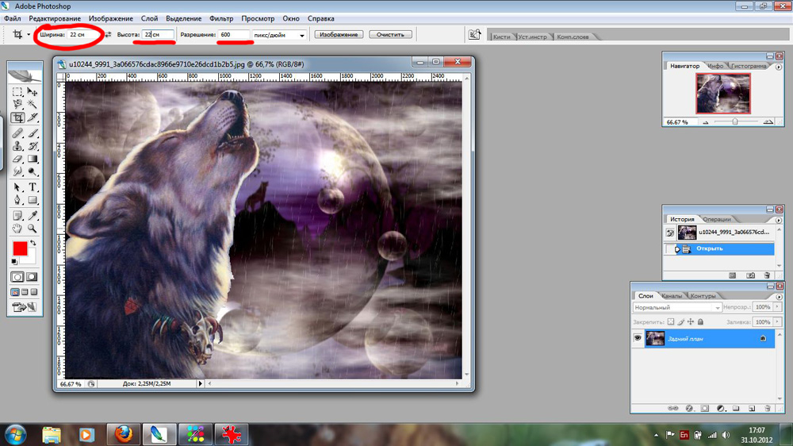Switch to the Операции tab
793x446 pixels.
tap(717, 219)
